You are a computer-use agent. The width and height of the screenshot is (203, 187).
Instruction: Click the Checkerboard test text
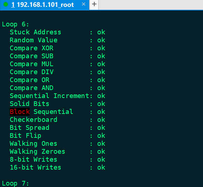tap(34, 120)
